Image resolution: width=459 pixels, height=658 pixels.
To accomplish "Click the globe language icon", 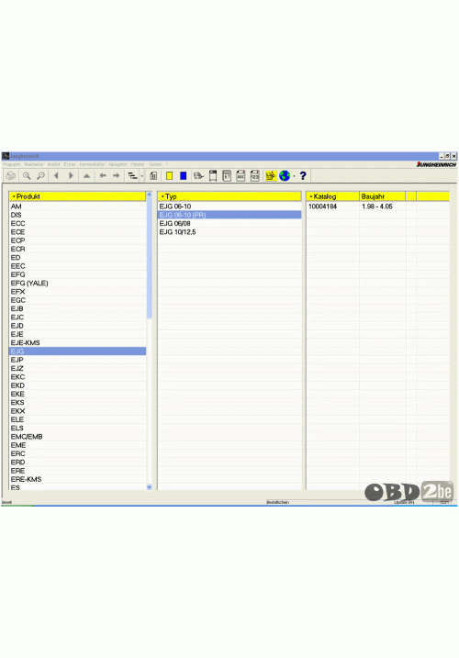I will tap(285, 176).
